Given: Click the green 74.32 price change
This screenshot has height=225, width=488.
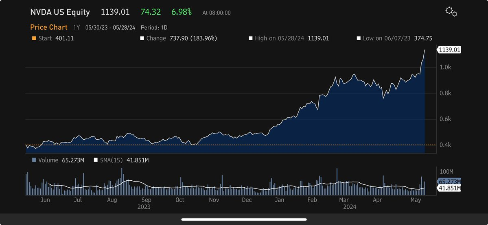Looking at the screenshot, I should click(x=151, y=13).
